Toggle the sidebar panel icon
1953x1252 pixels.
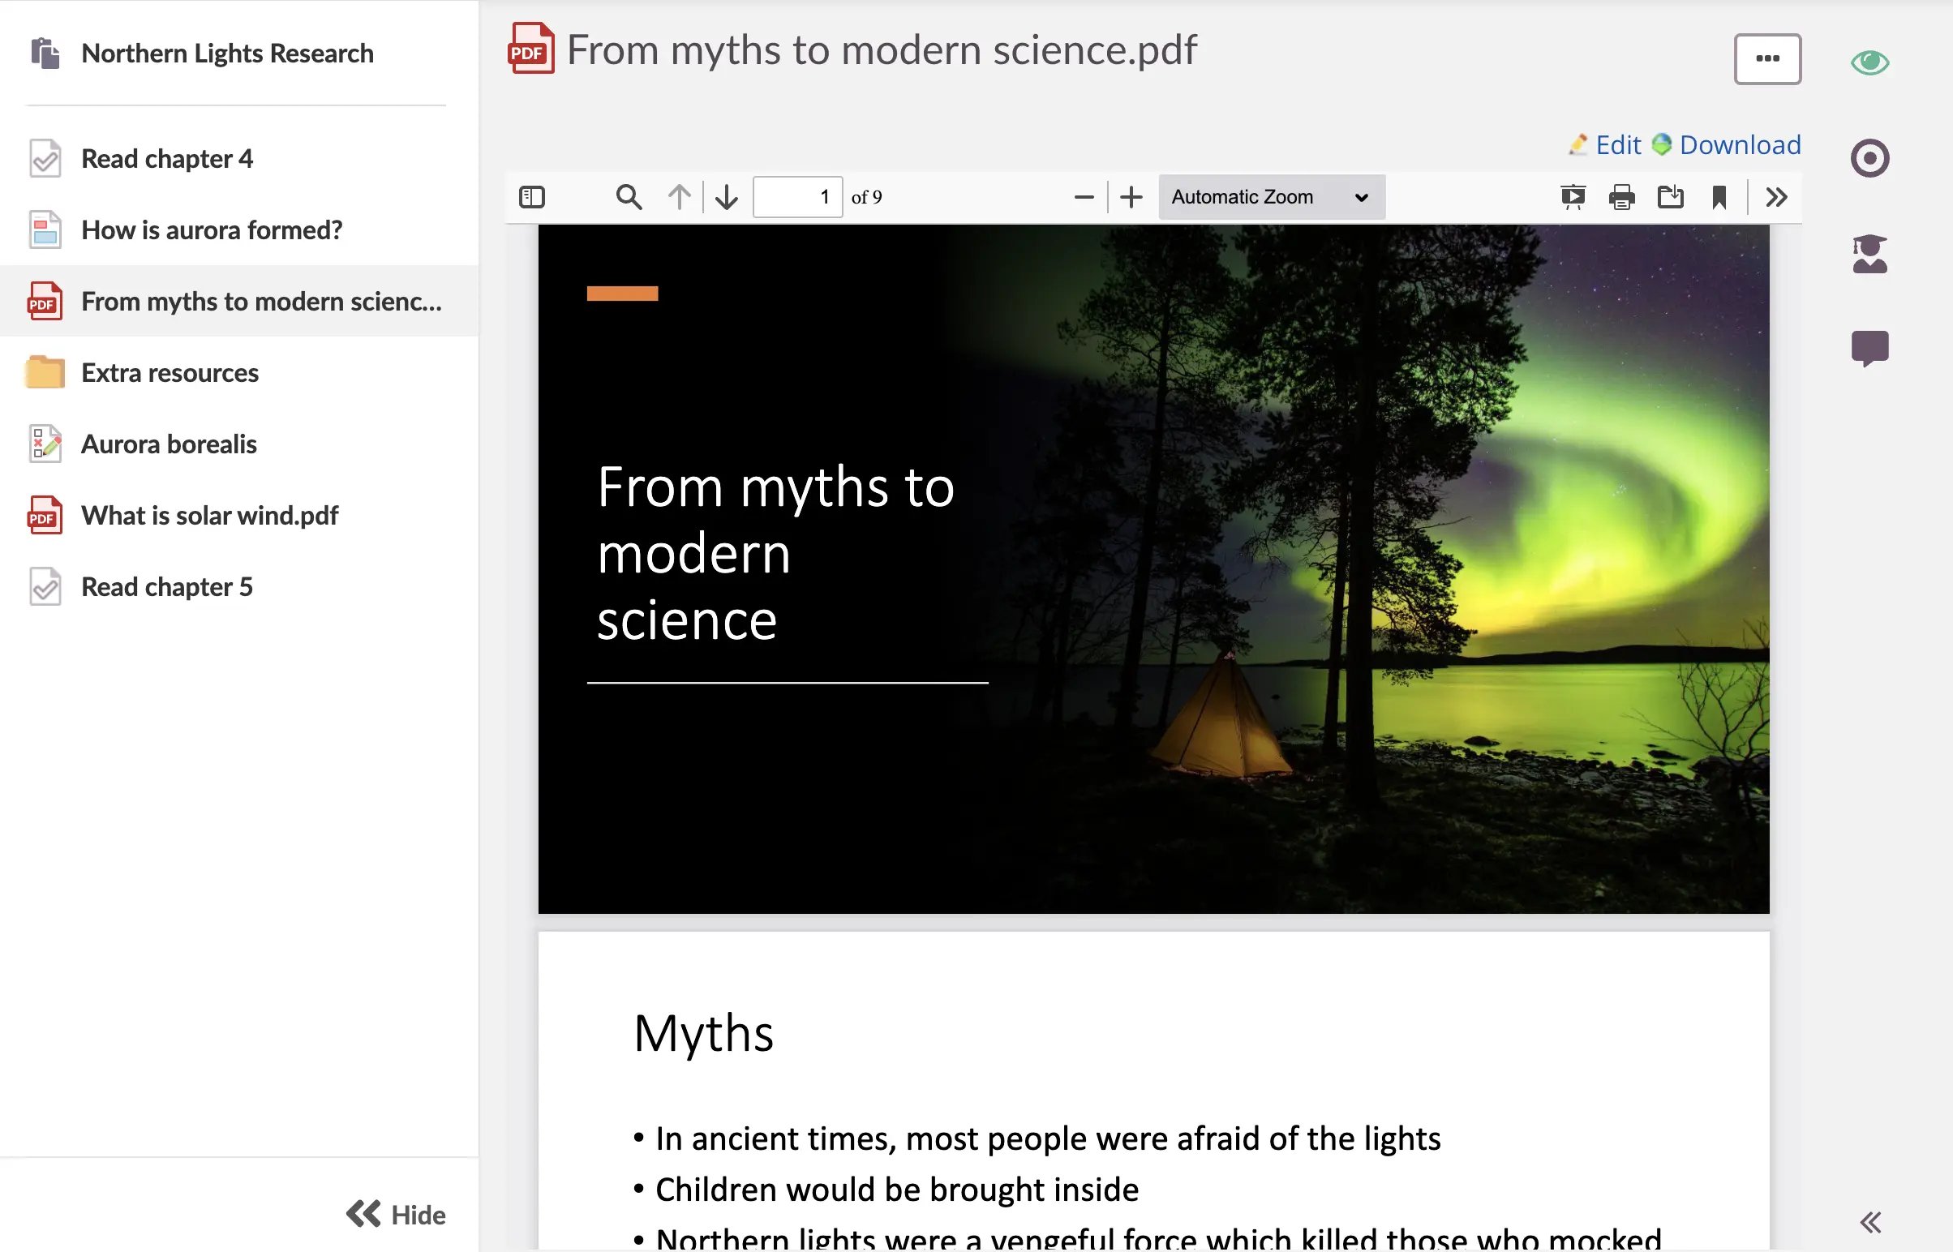pyautogui.click(x=532, y=196)
